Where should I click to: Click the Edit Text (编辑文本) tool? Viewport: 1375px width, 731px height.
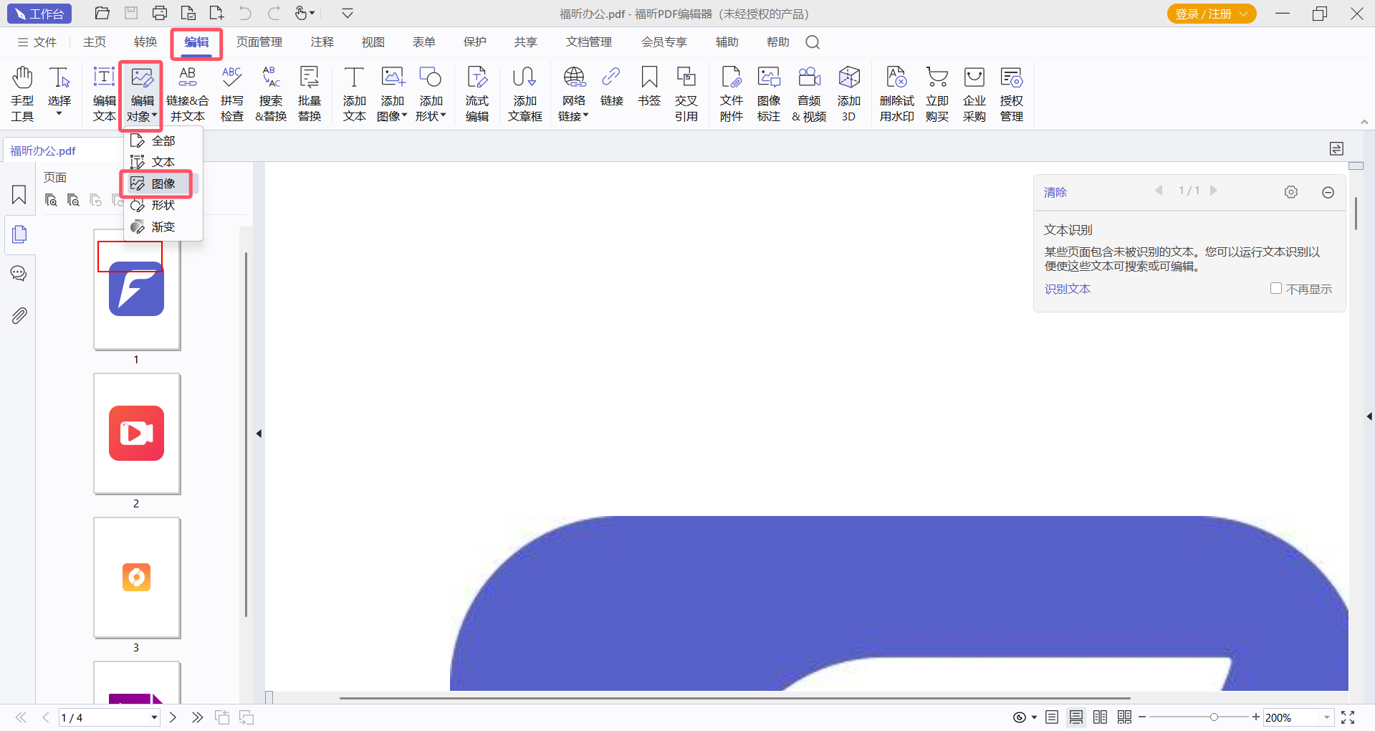[x=104, y=93]
